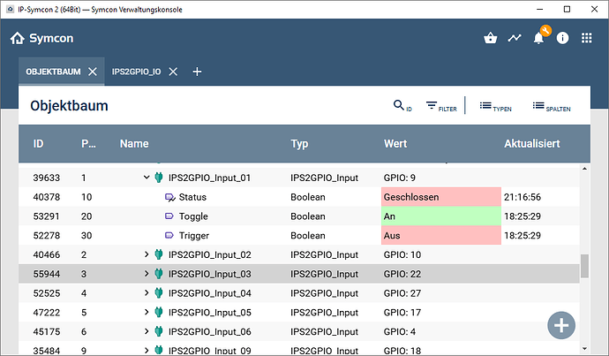Click the wrench badge on bell
The image size is (609, 356).
coord(545,31)
